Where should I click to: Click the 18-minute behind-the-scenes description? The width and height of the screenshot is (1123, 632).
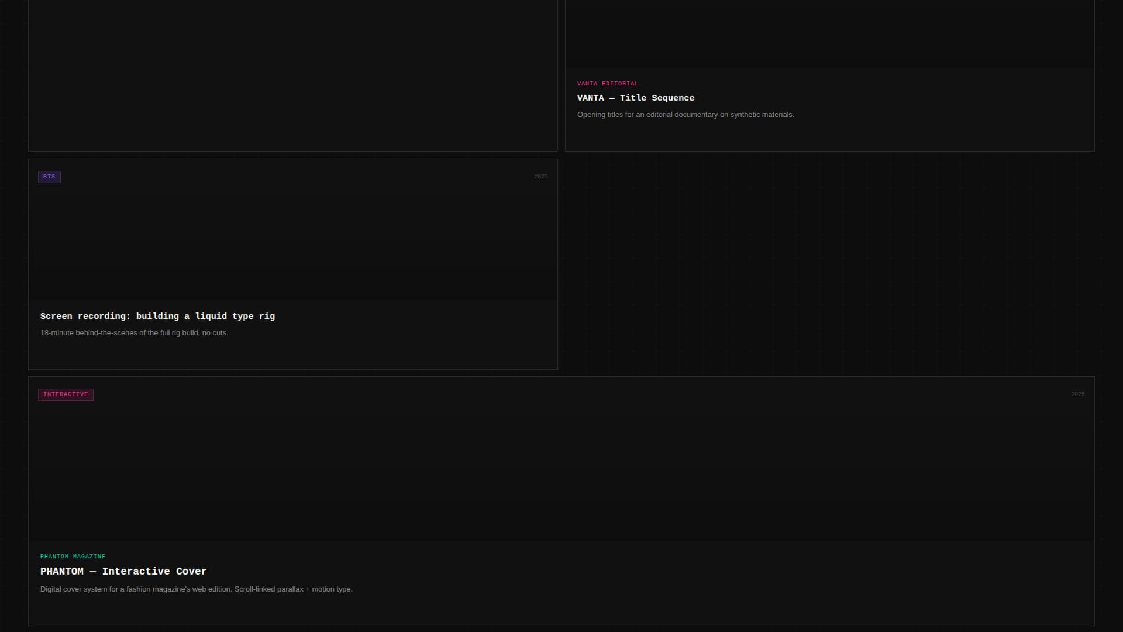click(x=134, y=333)
